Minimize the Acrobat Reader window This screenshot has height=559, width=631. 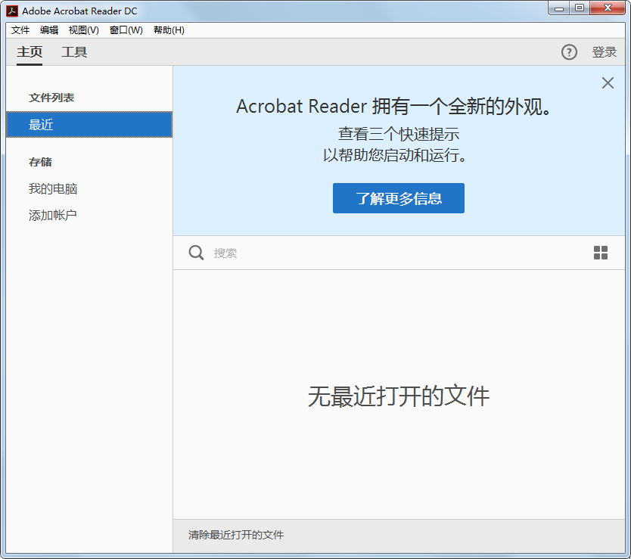pos(559,8)
